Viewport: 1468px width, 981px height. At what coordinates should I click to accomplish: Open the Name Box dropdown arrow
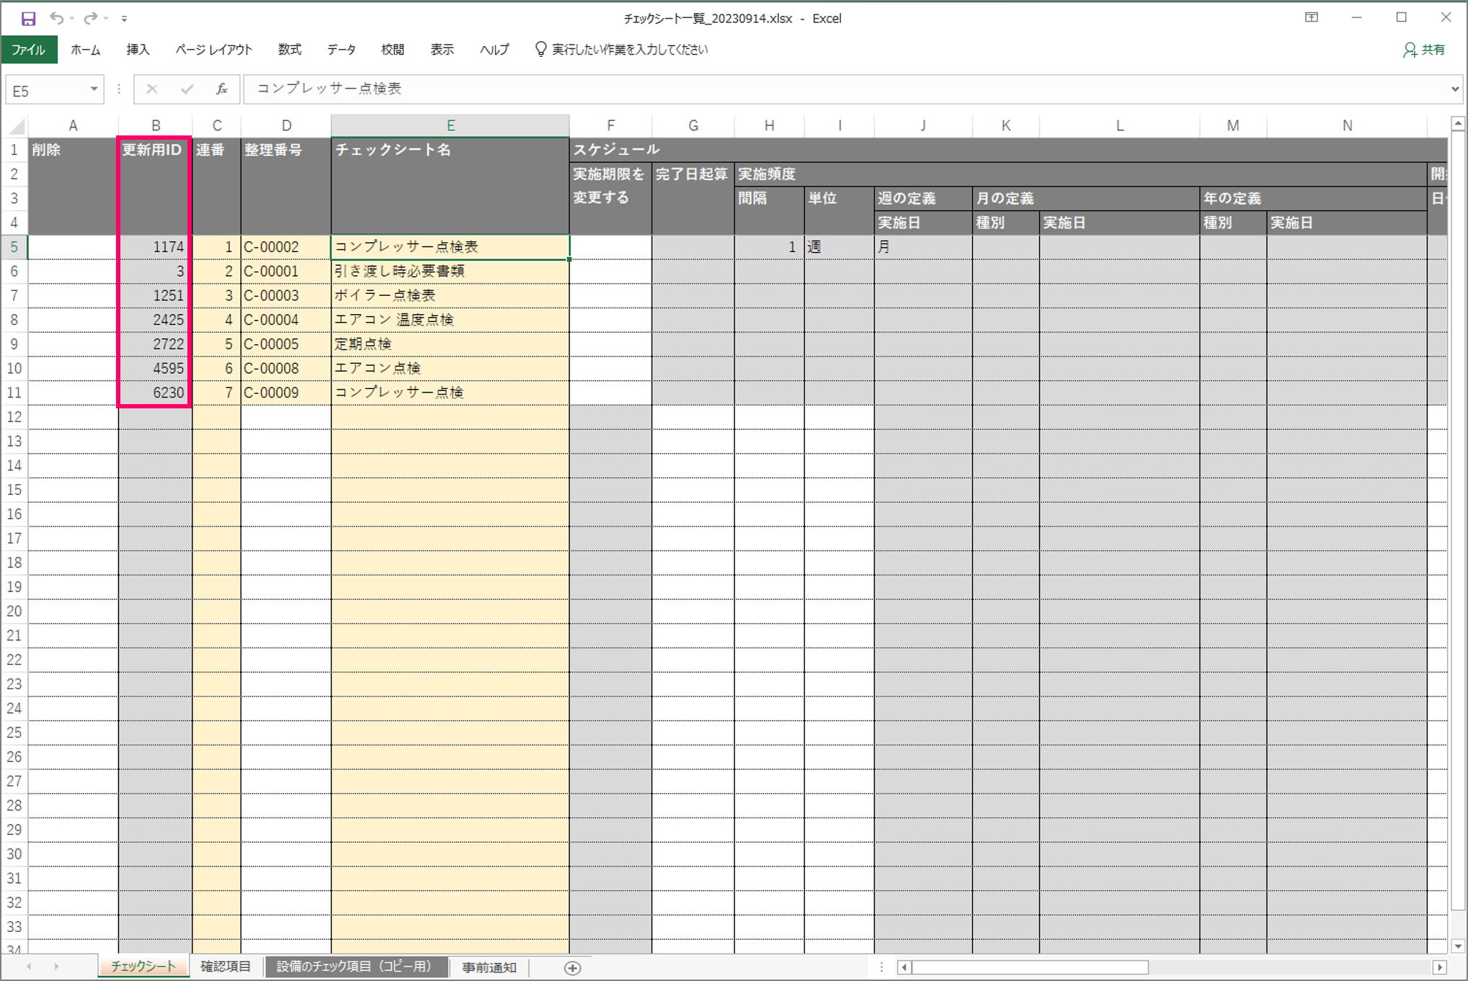(94, 89)
